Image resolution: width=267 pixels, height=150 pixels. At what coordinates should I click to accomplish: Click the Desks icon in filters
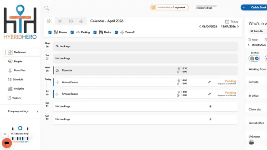(101, 32)
